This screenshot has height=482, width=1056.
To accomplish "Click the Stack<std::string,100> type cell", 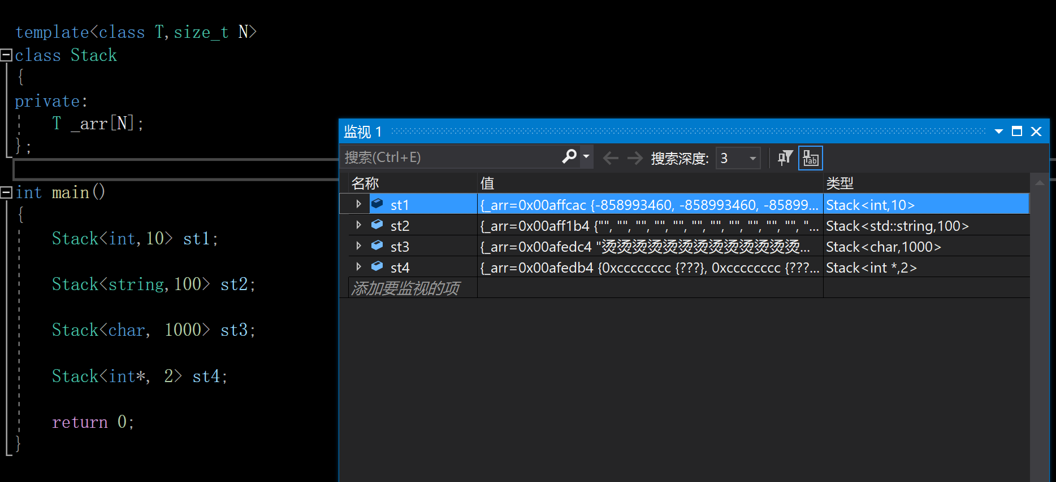I will (x=926, y=225).
